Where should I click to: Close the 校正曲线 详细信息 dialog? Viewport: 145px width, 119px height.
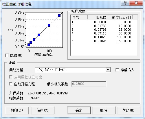click(136, 3)
